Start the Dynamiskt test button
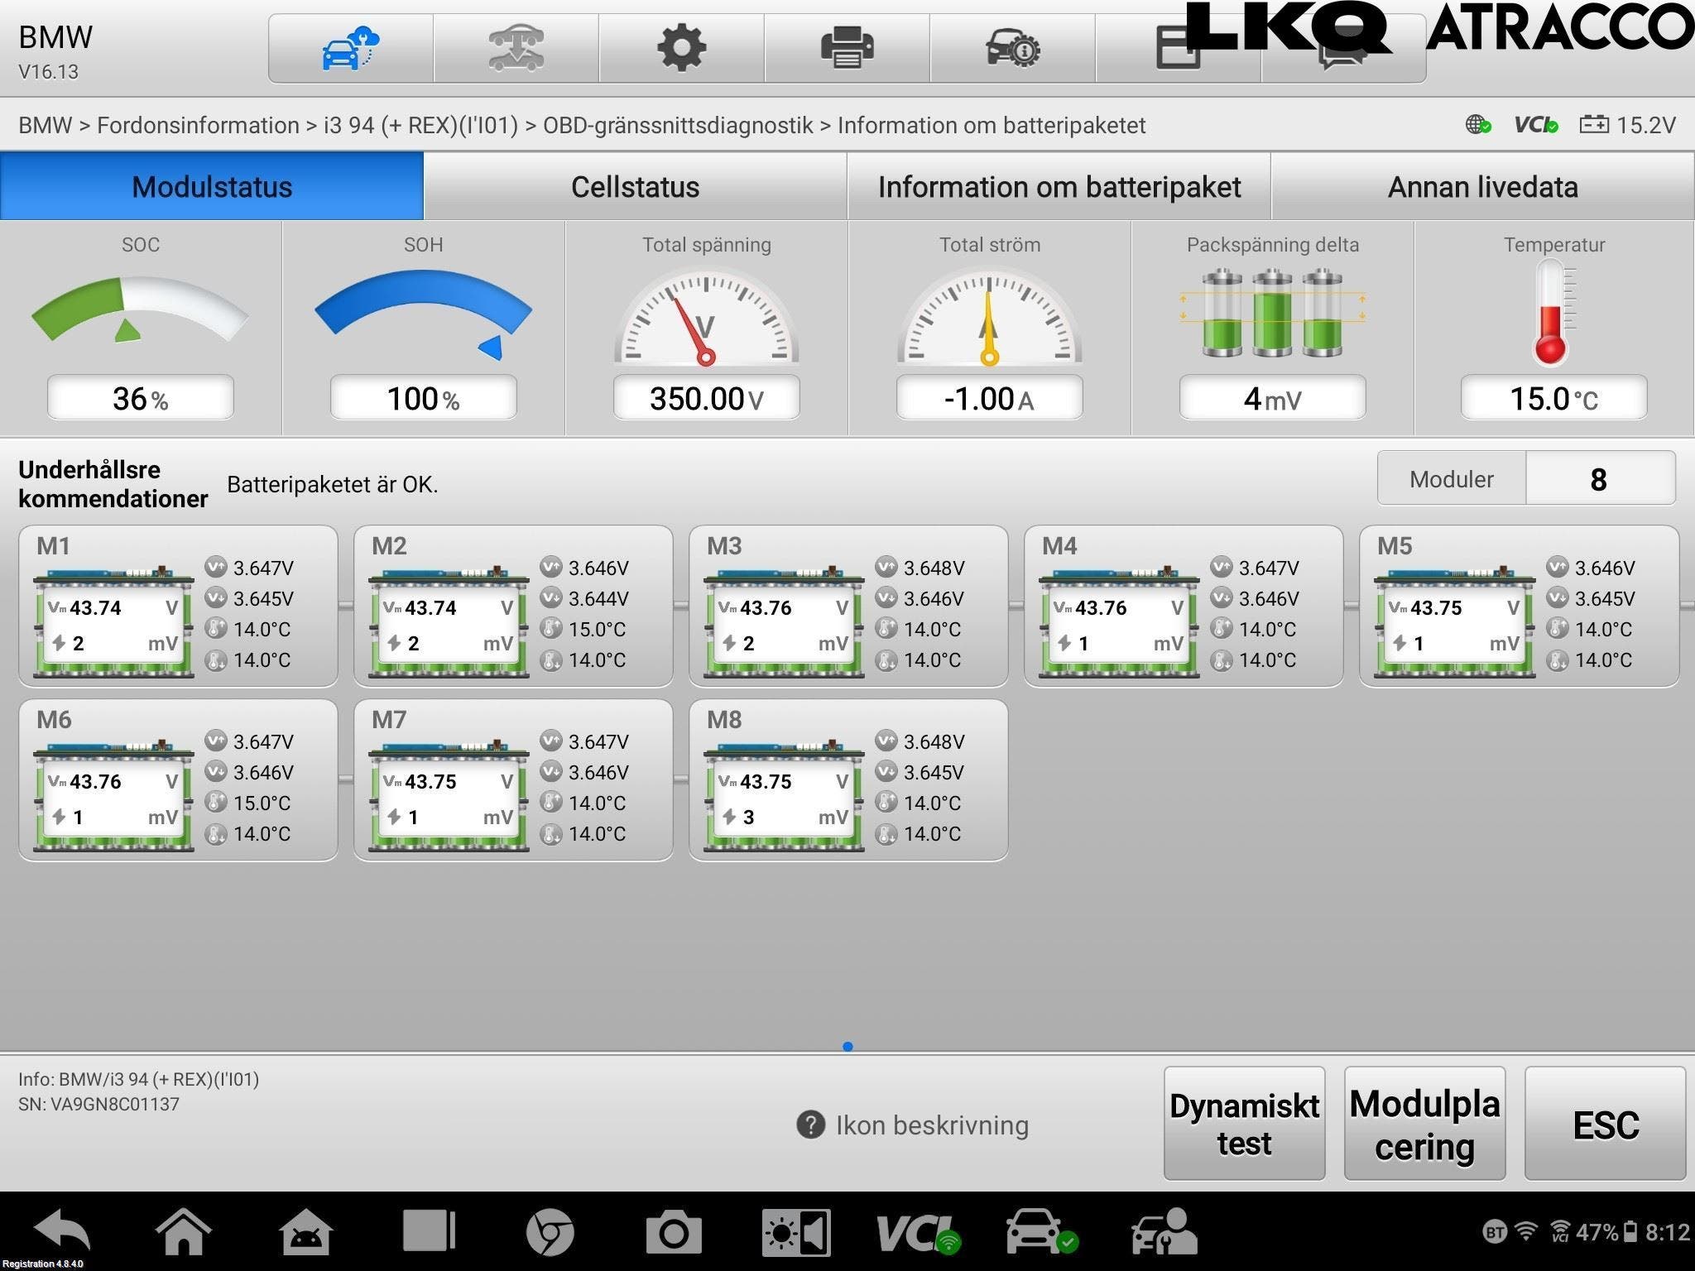 1244,1123
